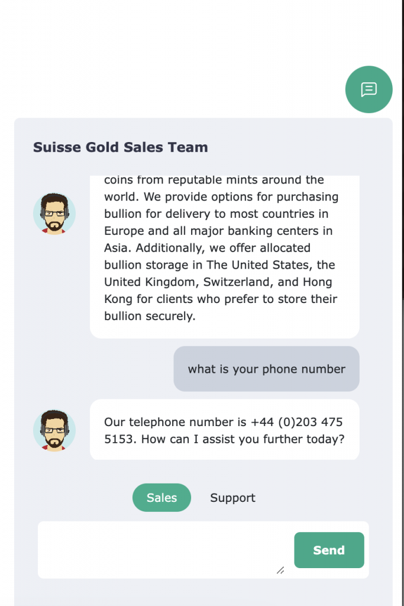Switch to the Support chat option
Image resolution: width=404 pixels, height=606 pixels.
[232, 497]
